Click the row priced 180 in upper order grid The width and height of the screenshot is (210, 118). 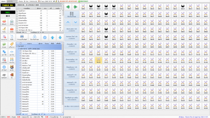tap(39, 18)
